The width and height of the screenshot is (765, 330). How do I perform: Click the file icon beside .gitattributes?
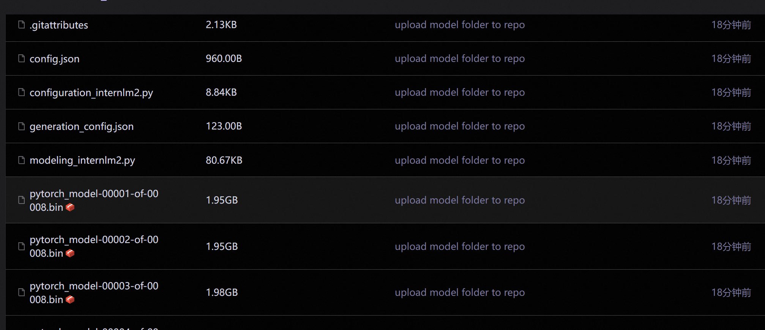(22, 25)
